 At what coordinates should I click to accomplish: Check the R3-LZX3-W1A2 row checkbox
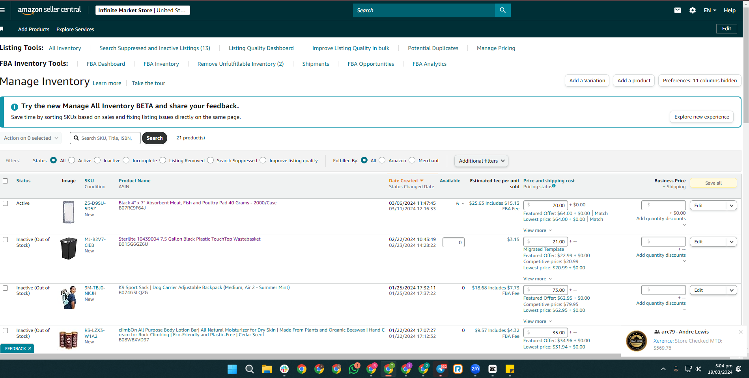(6, 330)
